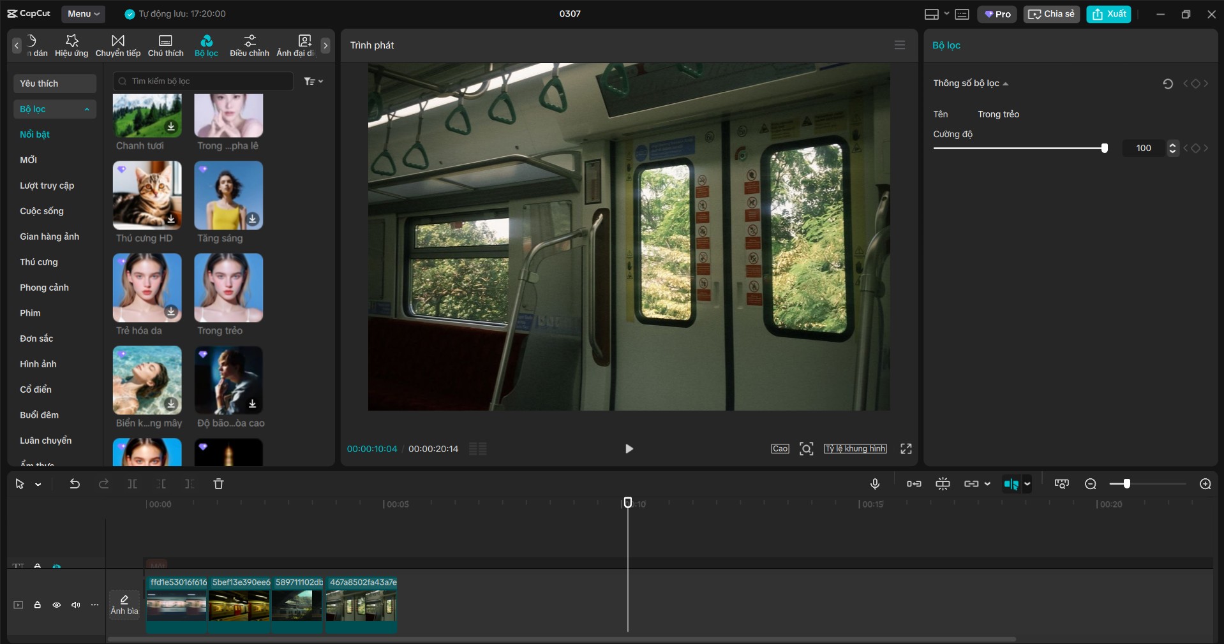
Task: Mute the main track audio
Action: 76,605
